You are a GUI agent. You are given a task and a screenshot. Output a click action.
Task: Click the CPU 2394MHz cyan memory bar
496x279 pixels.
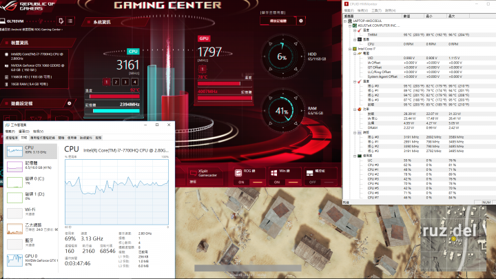[116, 111]
